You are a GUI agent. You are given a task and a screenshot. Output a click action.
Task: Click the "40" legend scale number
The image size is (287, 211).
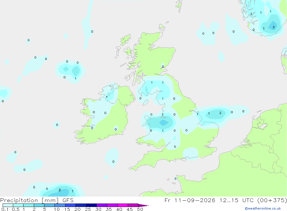click(119, 209)
